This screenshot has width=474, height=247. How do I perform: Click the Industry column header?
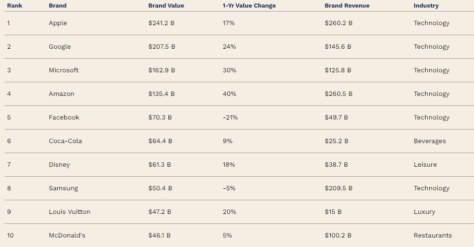tap(426, 6)
